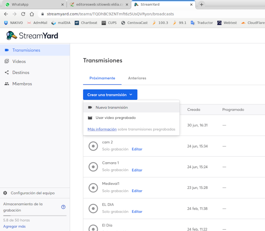Open the Chartbeat bookmark
This screenshot has width=265, height=231.
coord(86,23)
